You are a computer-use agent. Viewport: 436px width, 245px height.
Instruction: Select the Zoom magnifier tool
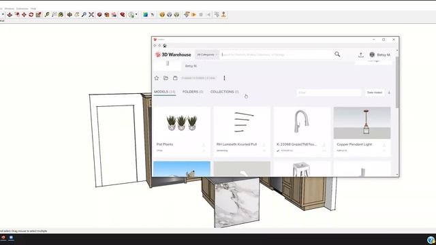pyautogui.click(x=84, y=15)
